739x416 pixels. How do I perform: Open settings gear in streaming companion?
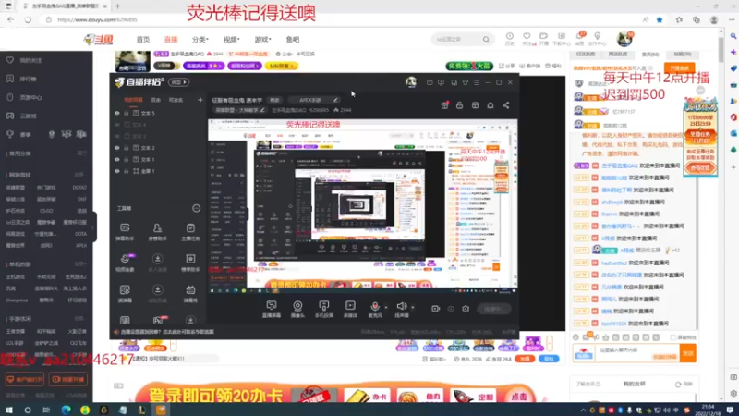point(466,309)
